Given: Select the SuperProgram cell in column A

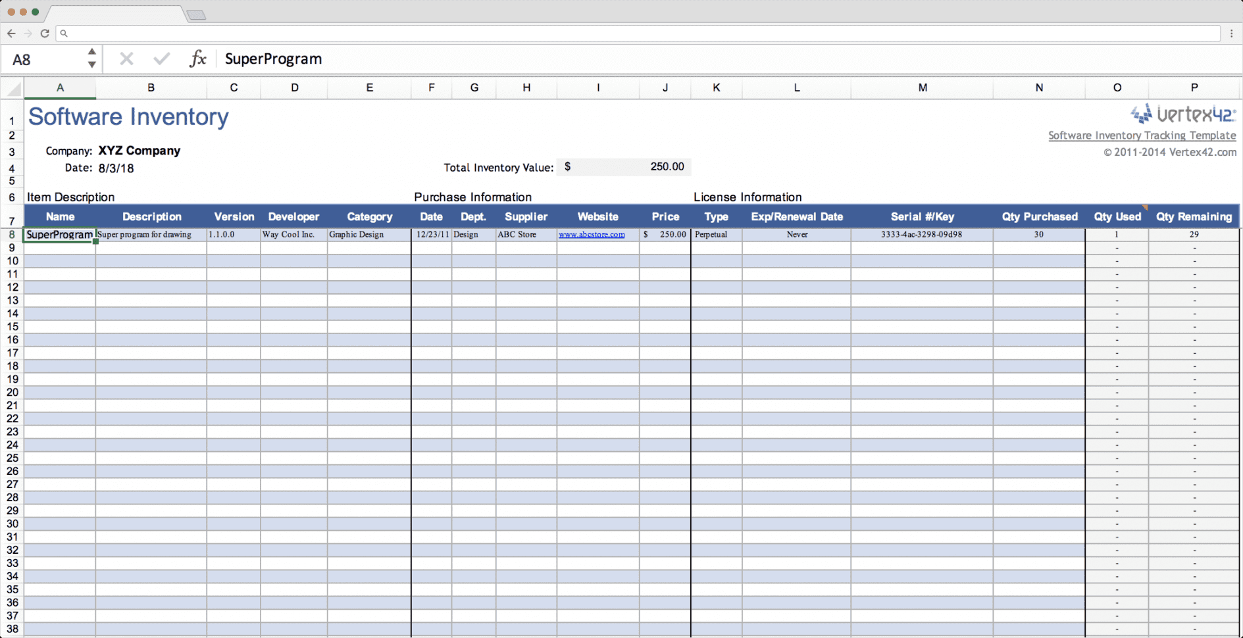Looking at the screenshot, I should [x=60, y=234].
